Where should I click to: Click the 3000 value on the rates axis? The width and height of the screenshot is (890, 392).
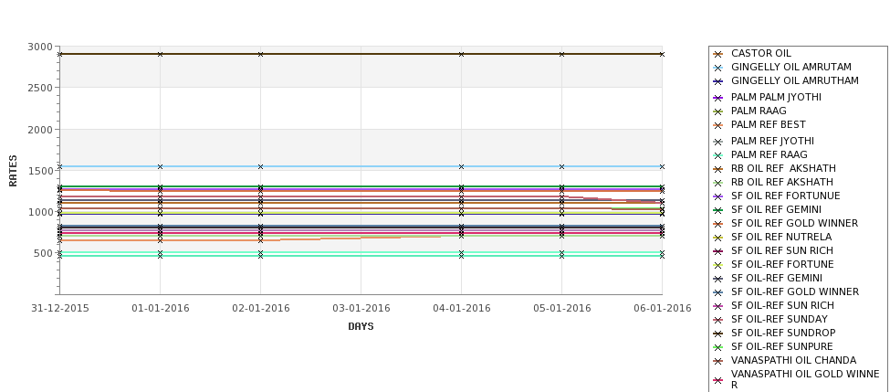pyautogui.click(x=40, y=47)
